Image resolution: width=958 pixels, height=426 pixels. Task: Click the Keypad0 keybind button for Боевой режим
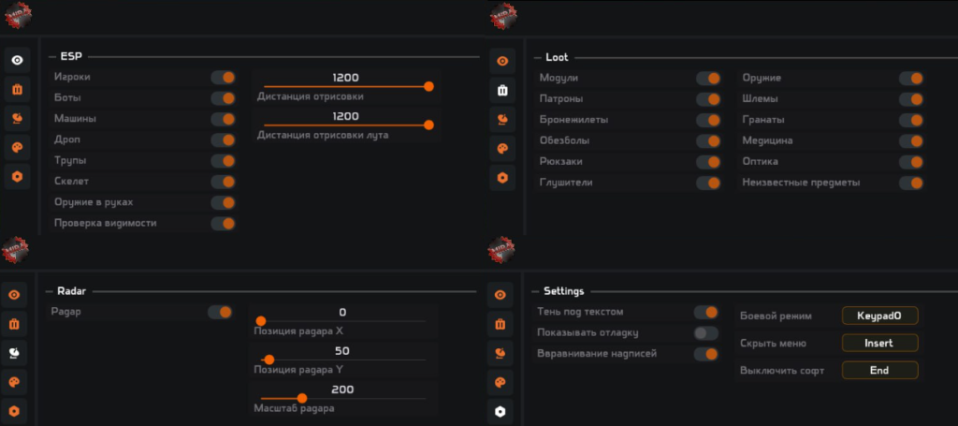tap(879, 316)
